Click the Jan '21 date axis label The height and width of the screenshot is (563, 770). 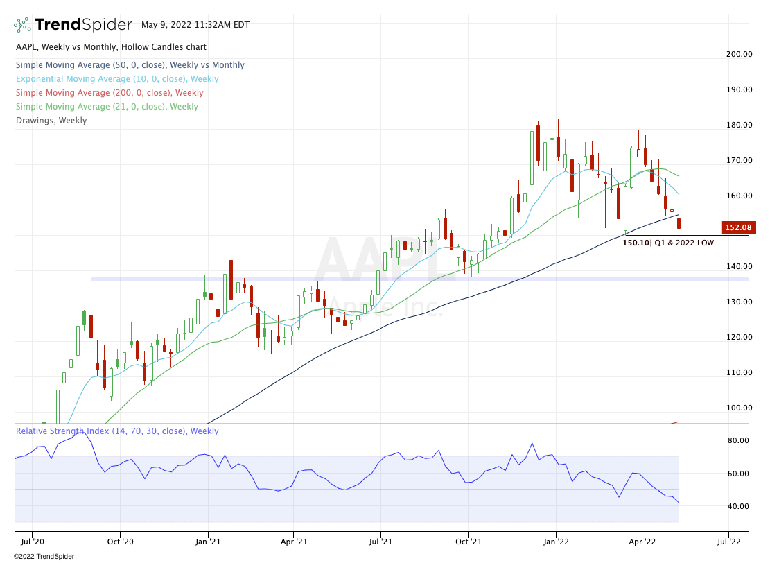[x=208, y=542]
